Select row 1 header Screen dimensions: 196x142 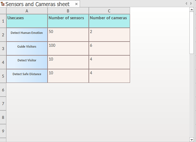[3, 21]
